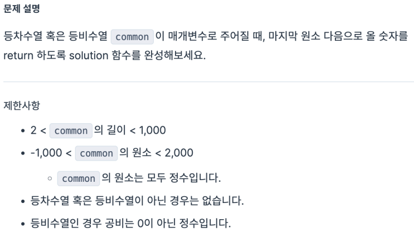Click the "1,000" upper bound in the length constraint
This screenshot has width=414, height=237.
point(153,130)
